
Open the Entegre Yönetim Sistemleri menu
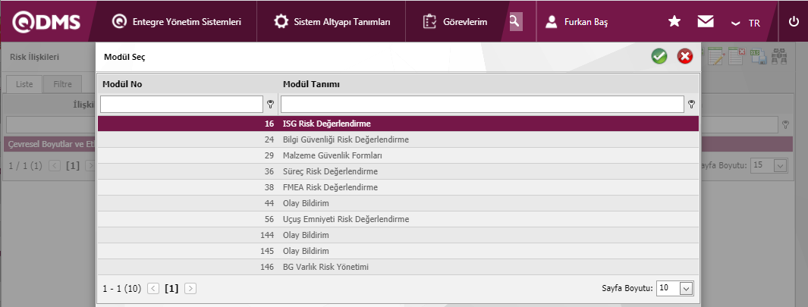point(177,22)
